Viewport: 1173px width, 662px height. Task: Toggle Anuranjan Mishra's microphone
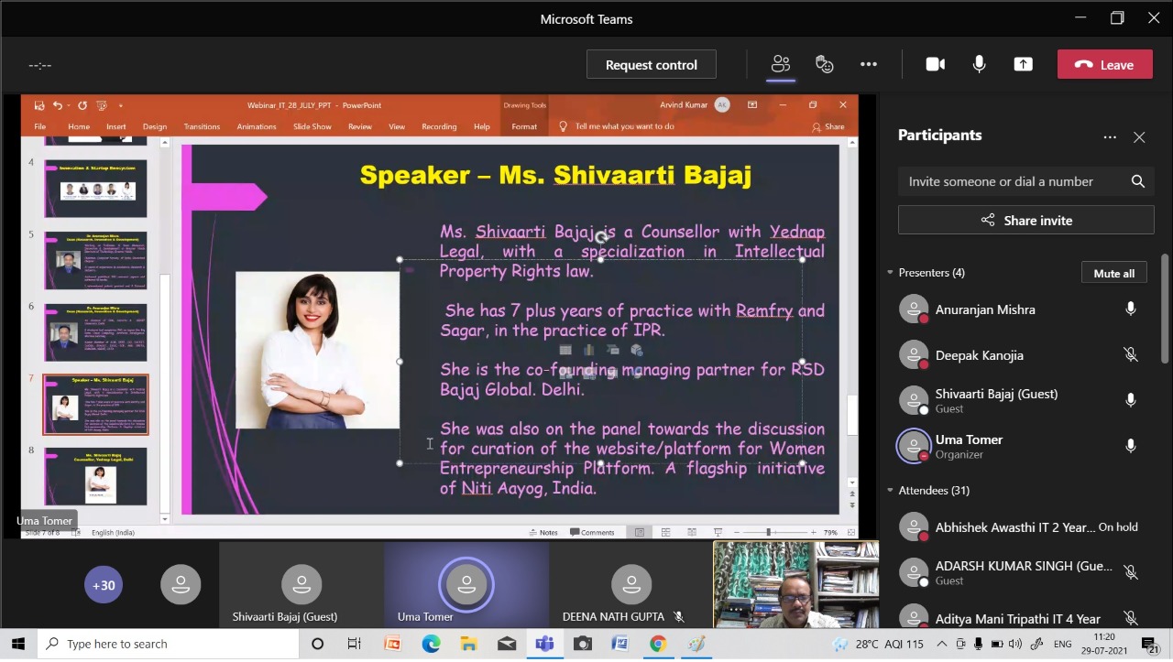pos(1130,309)
